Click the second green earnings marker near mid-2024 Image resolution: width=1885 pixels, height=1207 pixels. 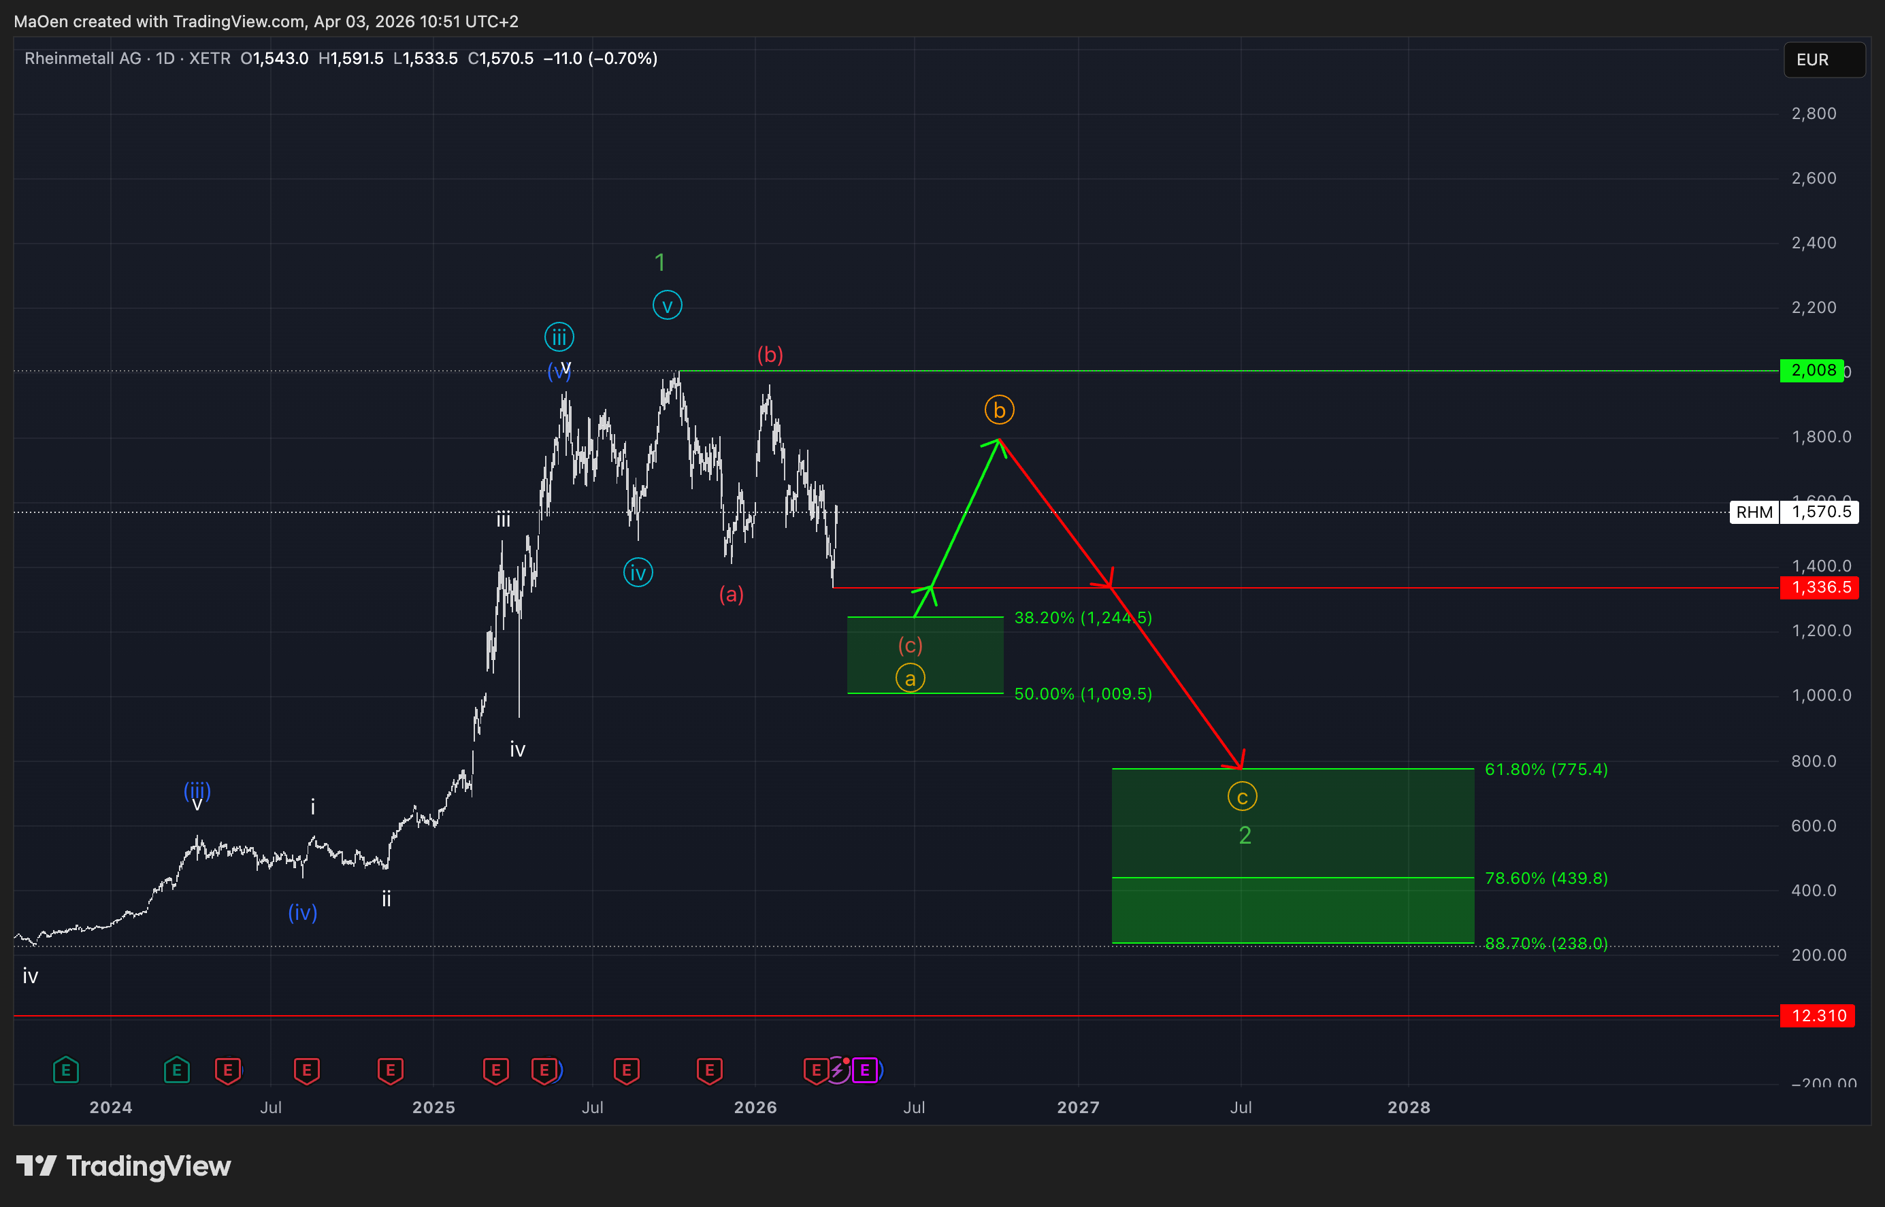(x=177, y=1070)
